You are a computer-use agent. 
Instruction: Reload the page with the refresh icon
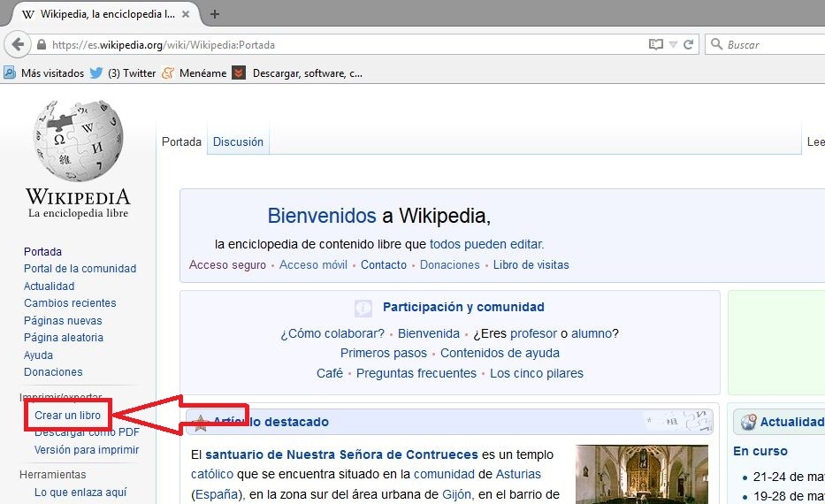tap(688, 45)
